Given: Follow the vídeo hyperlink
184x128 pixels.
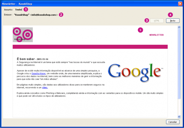Looking at the screenshot, I should pyautogui.click(x=45, y=87).
